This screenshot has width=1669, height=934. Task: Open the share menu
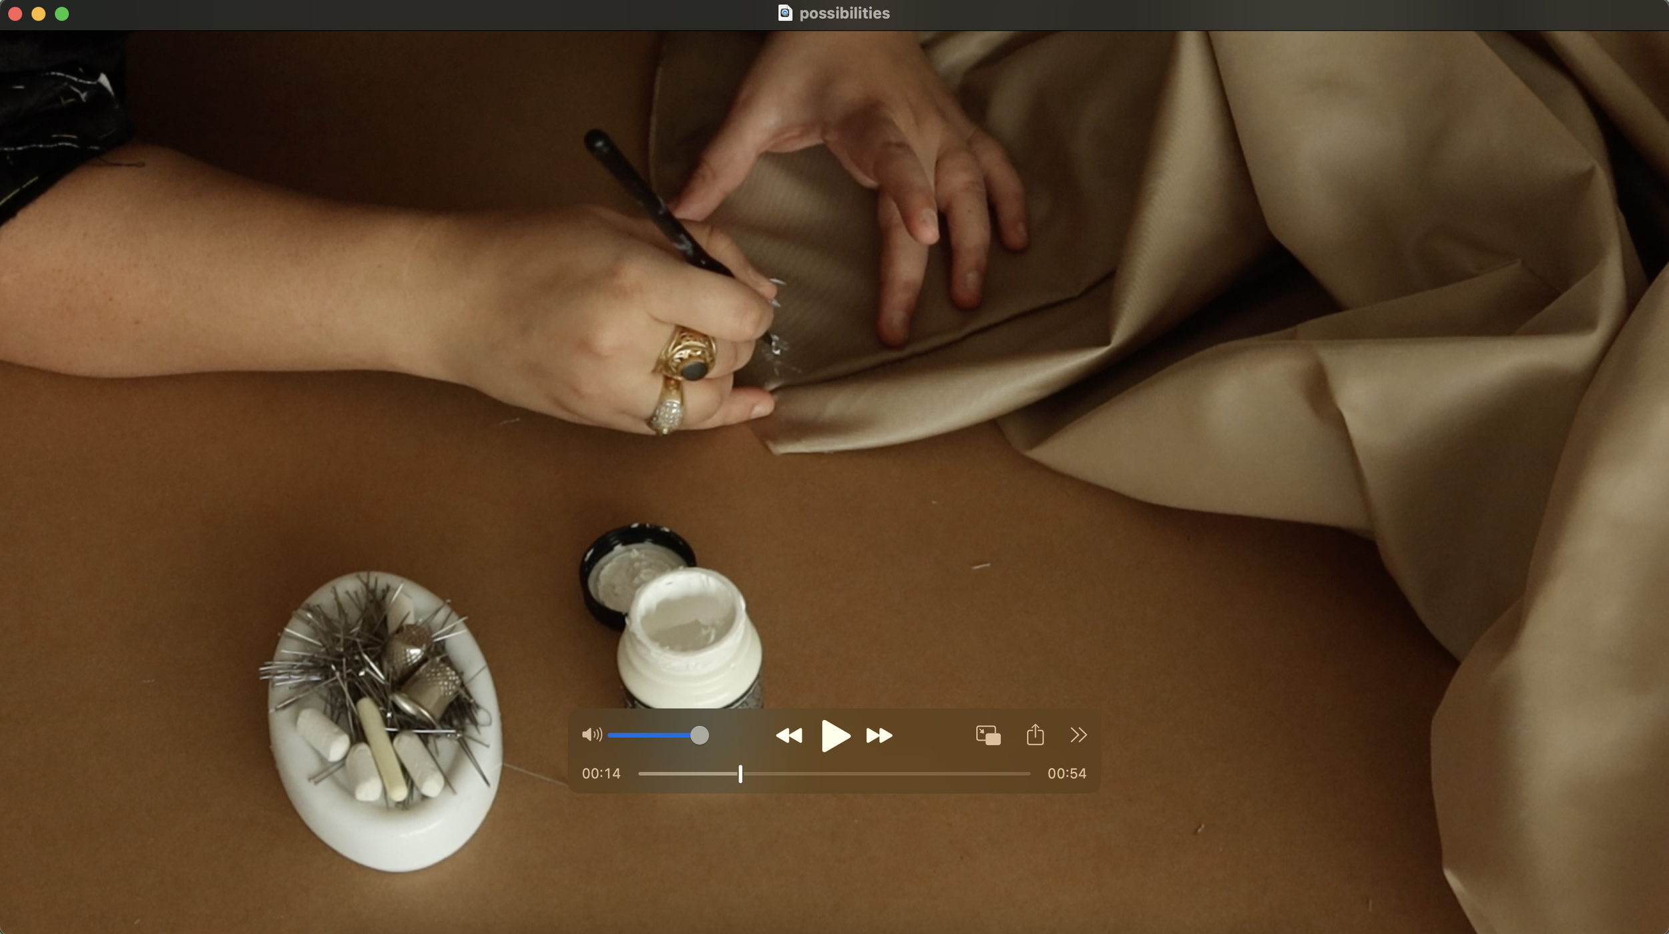pos(1035,735)
